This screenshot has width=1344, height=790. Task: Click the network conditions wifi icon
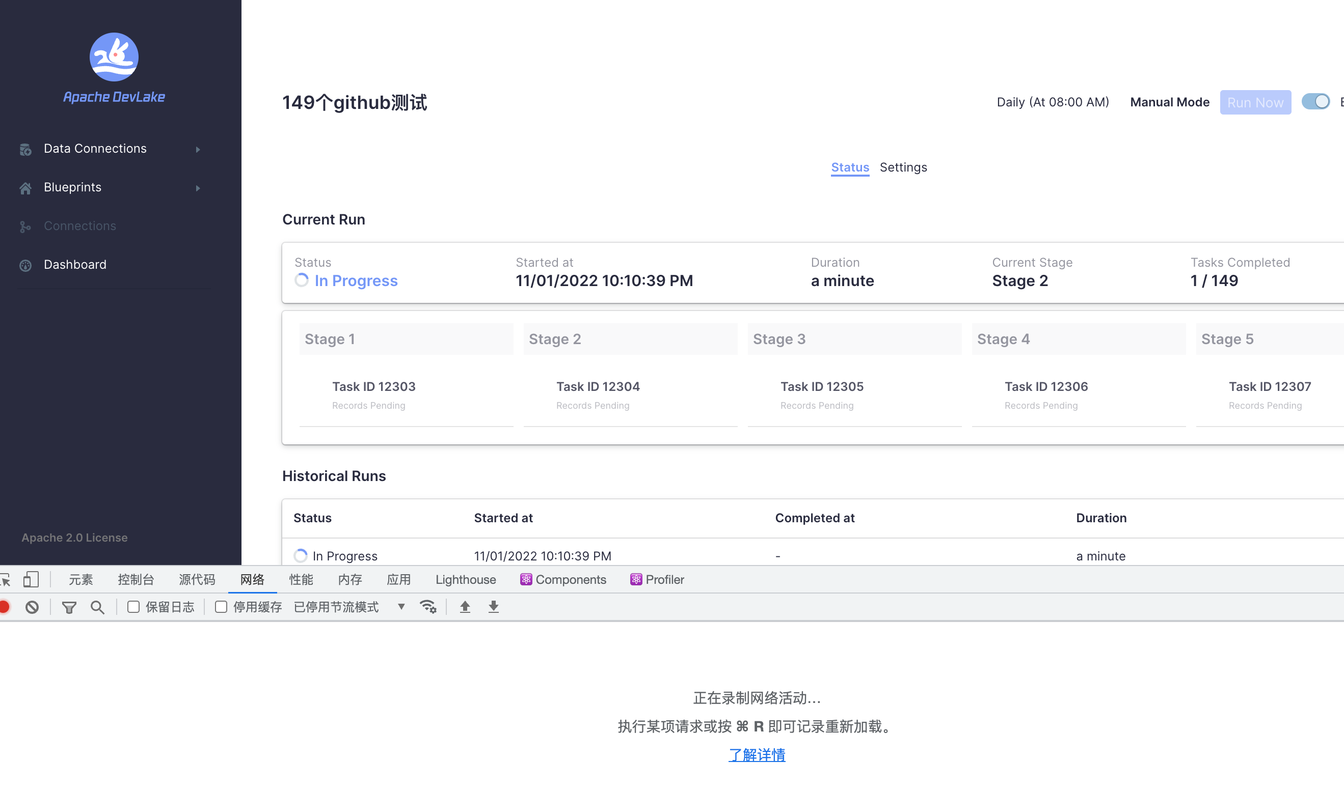[428, 607]
